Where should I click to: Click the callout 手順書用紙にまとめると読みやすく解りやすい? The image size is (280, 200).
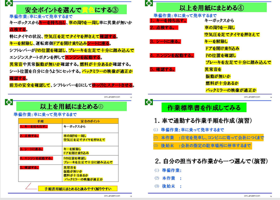(78, 188)
